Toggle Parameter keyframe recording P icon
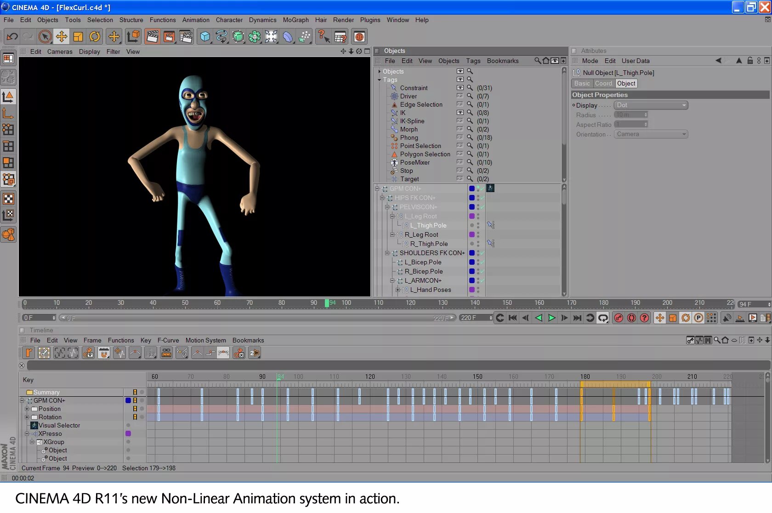Viewport: 772px width, 513px height. pyautogui.click(x=698, y=318)
